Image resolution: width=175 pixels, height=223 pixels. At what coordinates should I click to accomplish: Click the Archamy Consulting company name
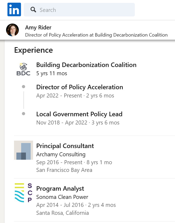coord(61,154)
